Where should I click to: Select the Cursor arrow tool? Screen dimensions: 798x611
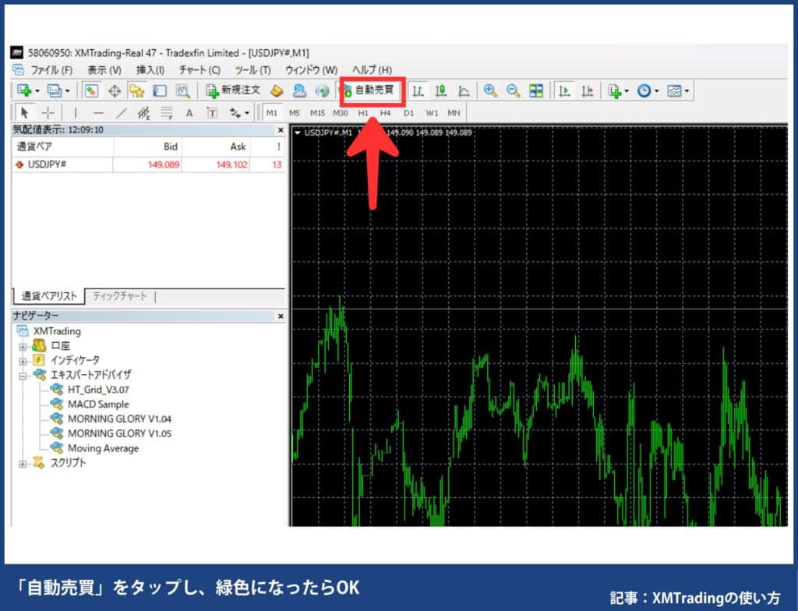24,112
